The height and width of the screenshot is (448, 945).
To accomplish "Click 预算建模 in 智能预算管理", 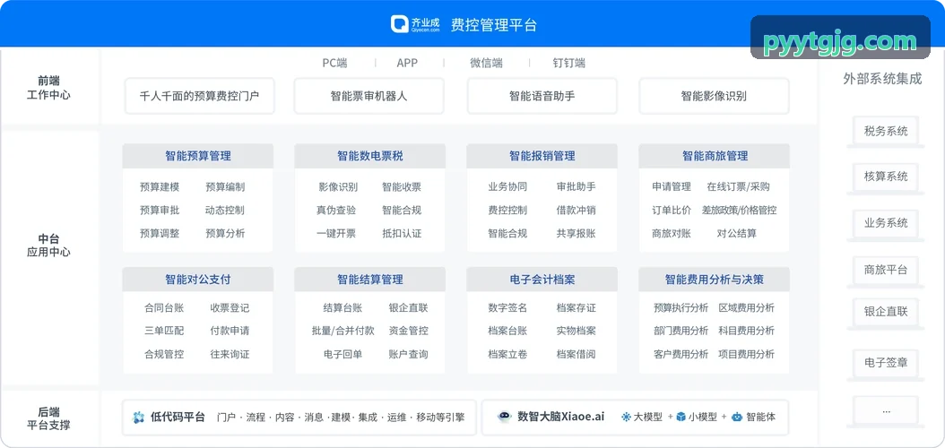I will point(159,186).
